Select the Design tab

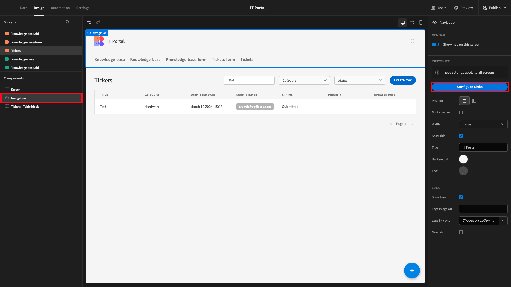(39, 8)
